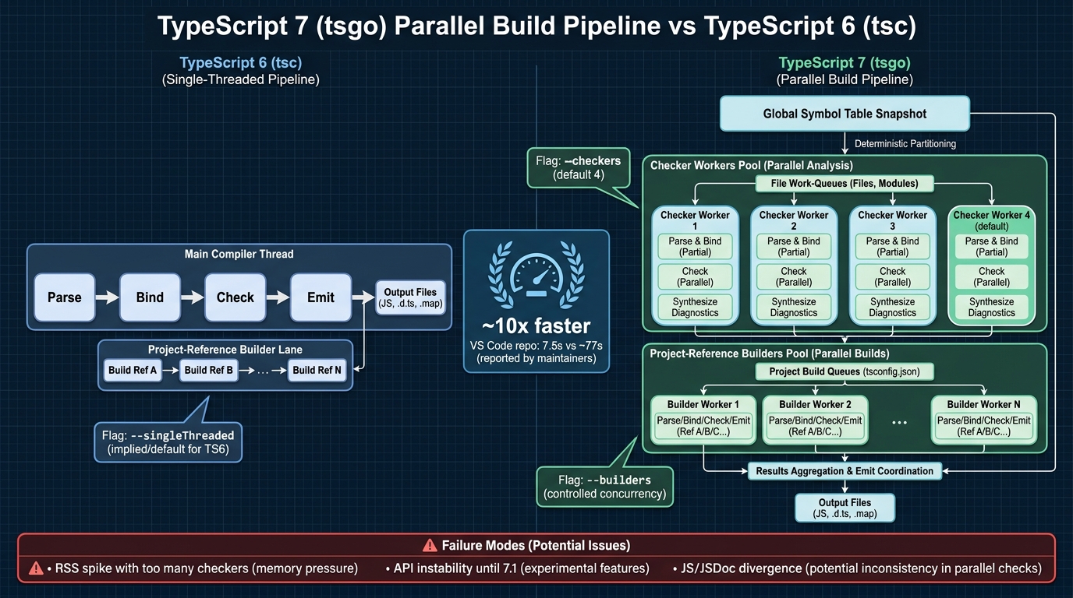Select the Parse stage box
The width and height of the screenshot is (1073, 598).
click(65, 297)
